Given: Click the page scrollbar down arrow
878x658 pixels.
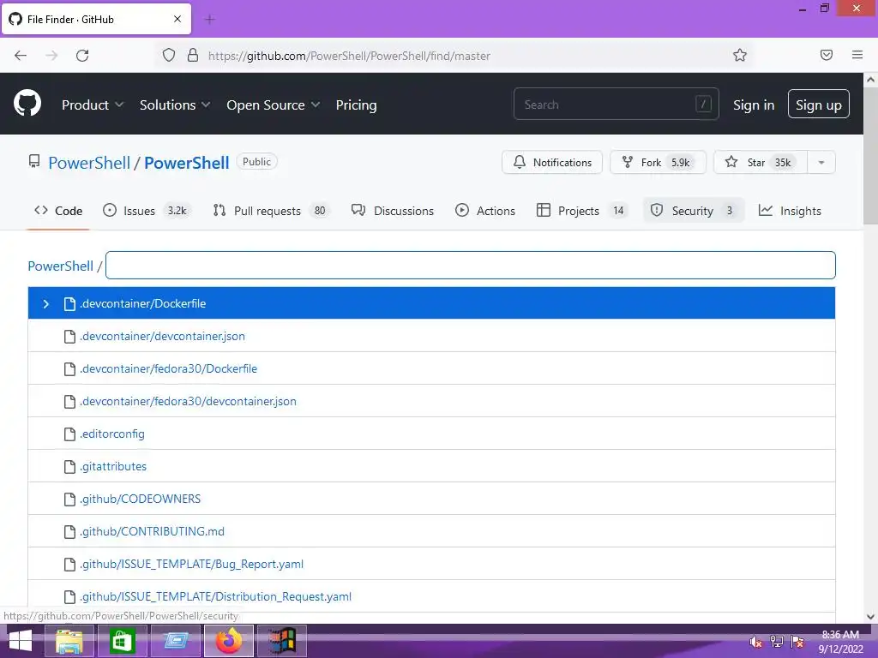Looking at the screenshot, I should 870,616.
